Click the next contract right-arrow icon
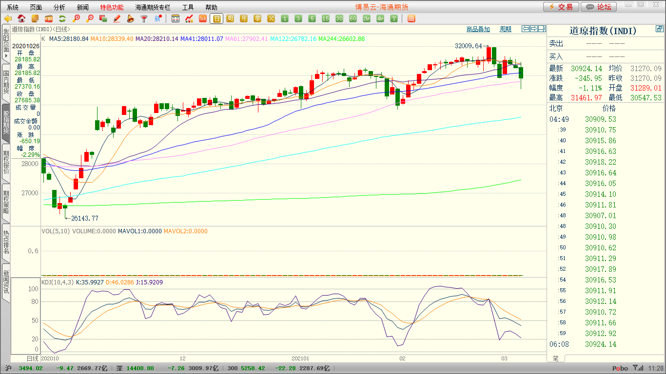The width and height of the screenshot is (666, 374). click(x=533, y=29)
